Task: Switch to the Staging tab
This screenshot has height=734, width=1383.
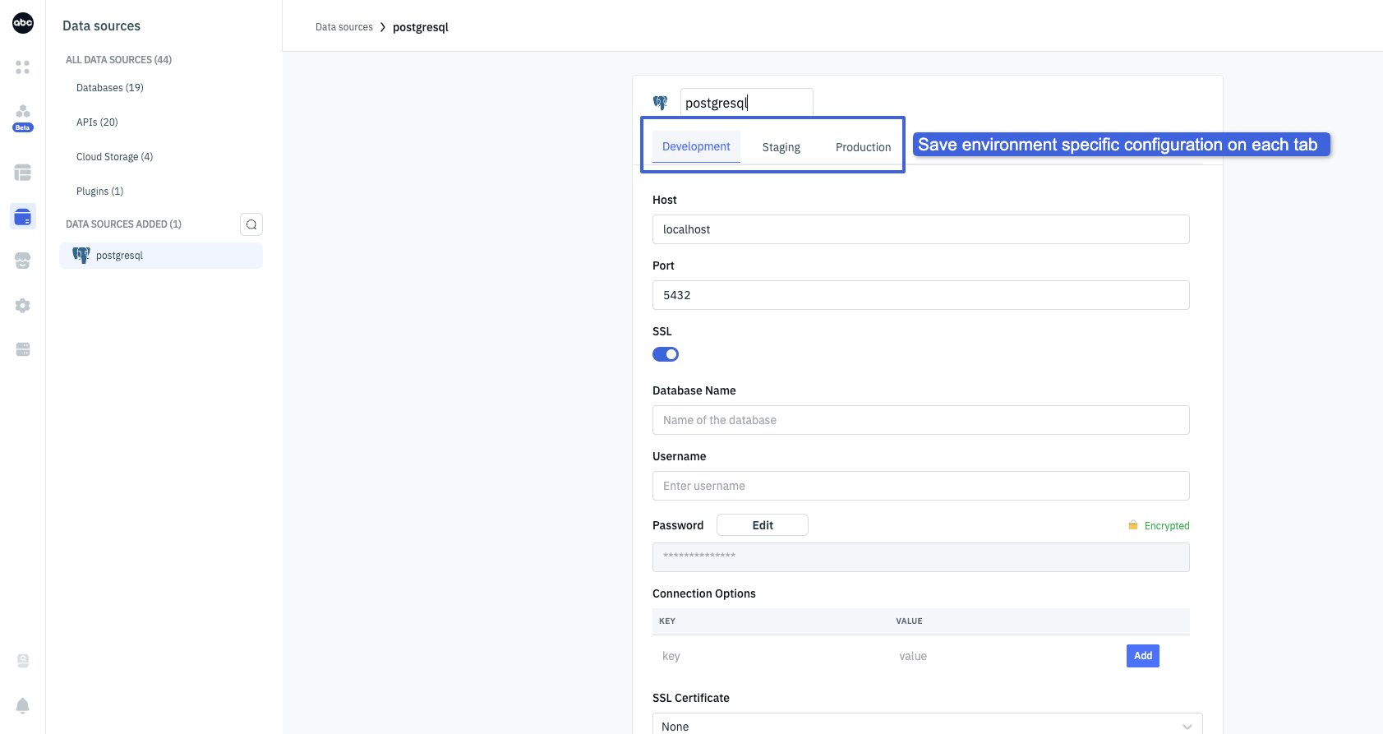Action: pos(781,147)
